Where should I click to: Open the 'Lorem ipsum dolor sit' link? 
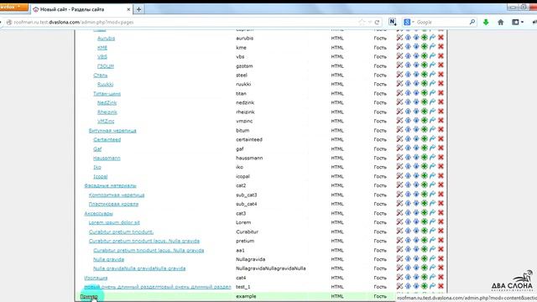114,222
